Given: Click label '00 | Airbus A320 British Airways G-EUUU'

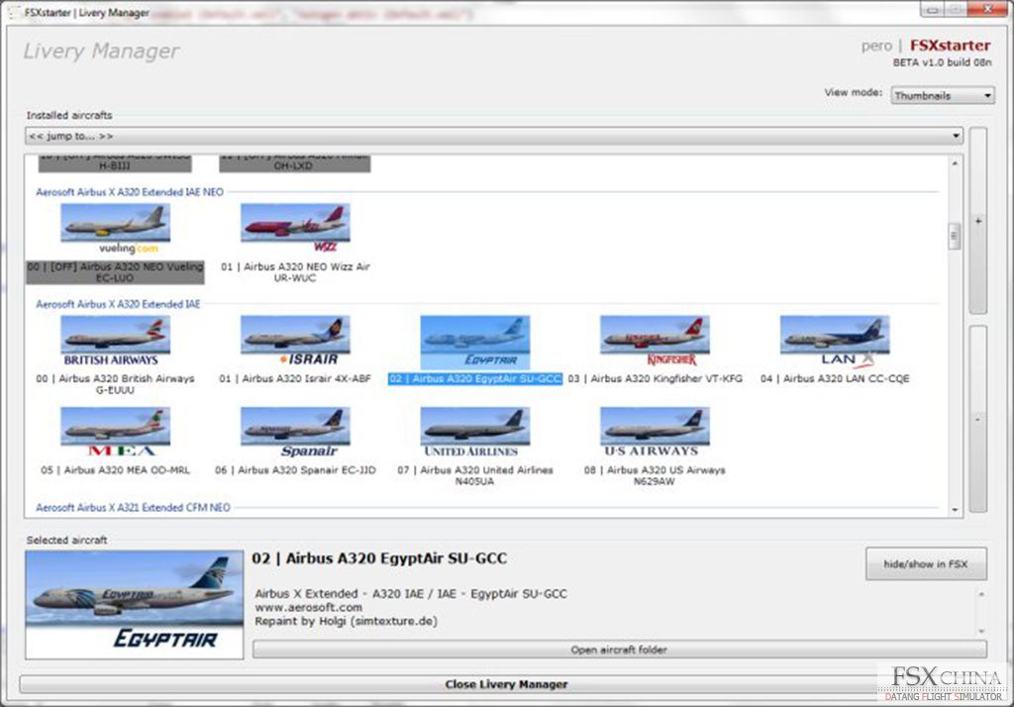Looking at the screenshot, I should coord(115,384).
